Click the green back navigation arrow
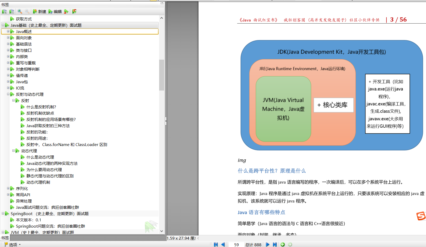426x247 pixels. pos(283,244)
